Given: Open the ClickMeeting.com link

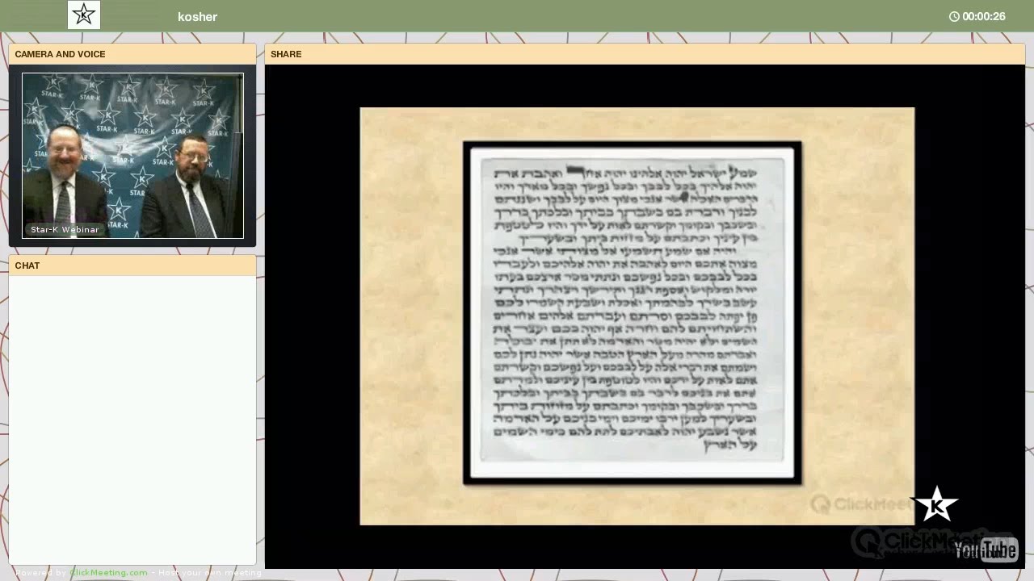Looking at the screenshot, I should tap(109, 573).
